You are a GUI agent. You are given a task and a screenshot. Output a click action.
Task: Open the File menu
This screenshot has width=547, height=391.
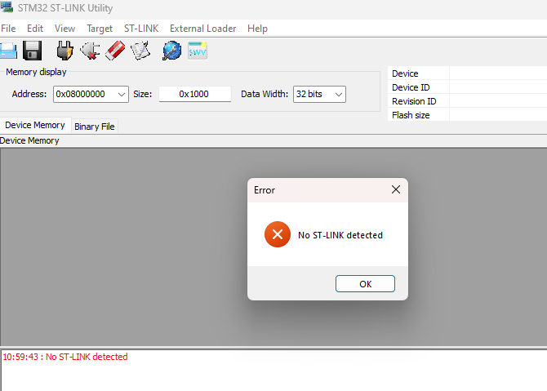(x=8, y=29)
